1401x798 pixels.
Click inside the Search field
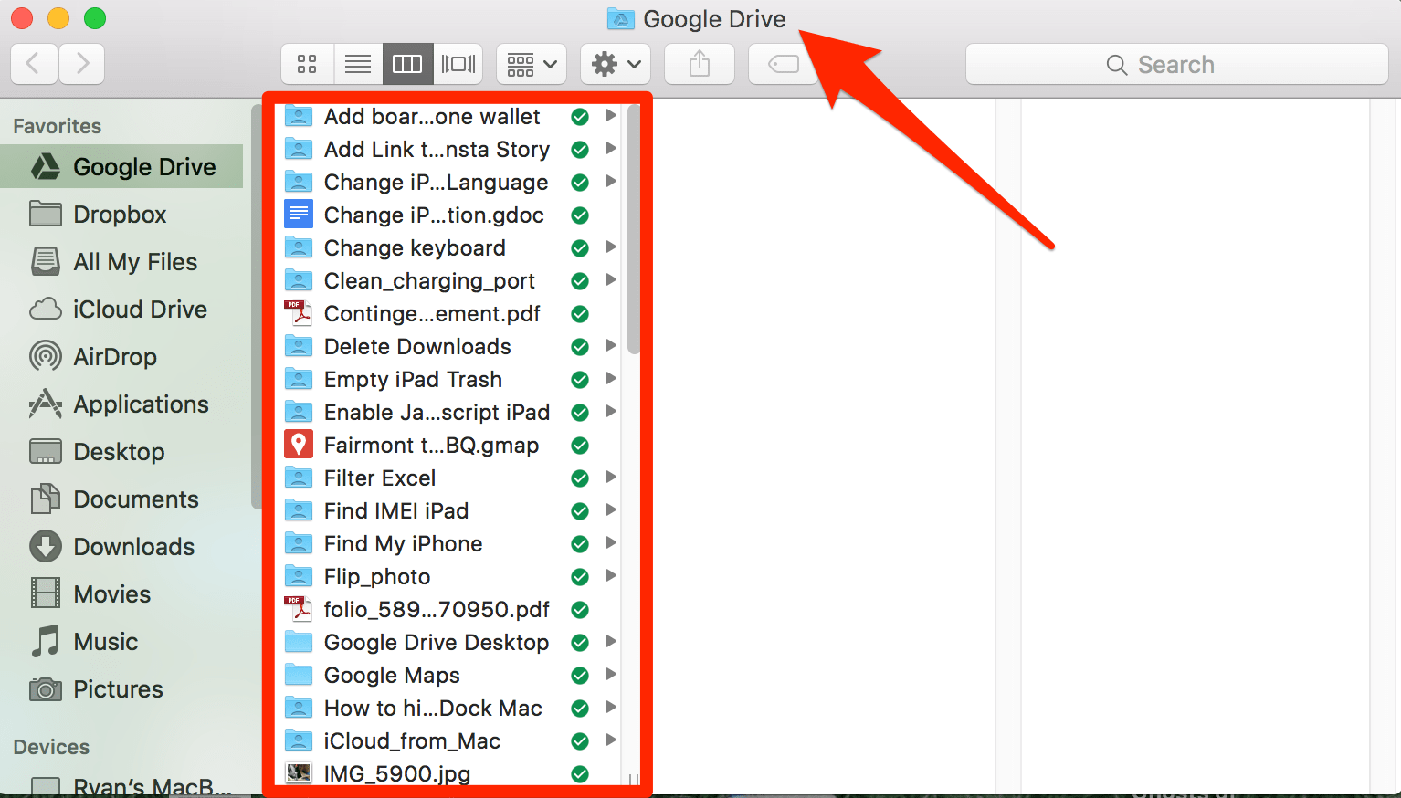[x=1176, y=64]
